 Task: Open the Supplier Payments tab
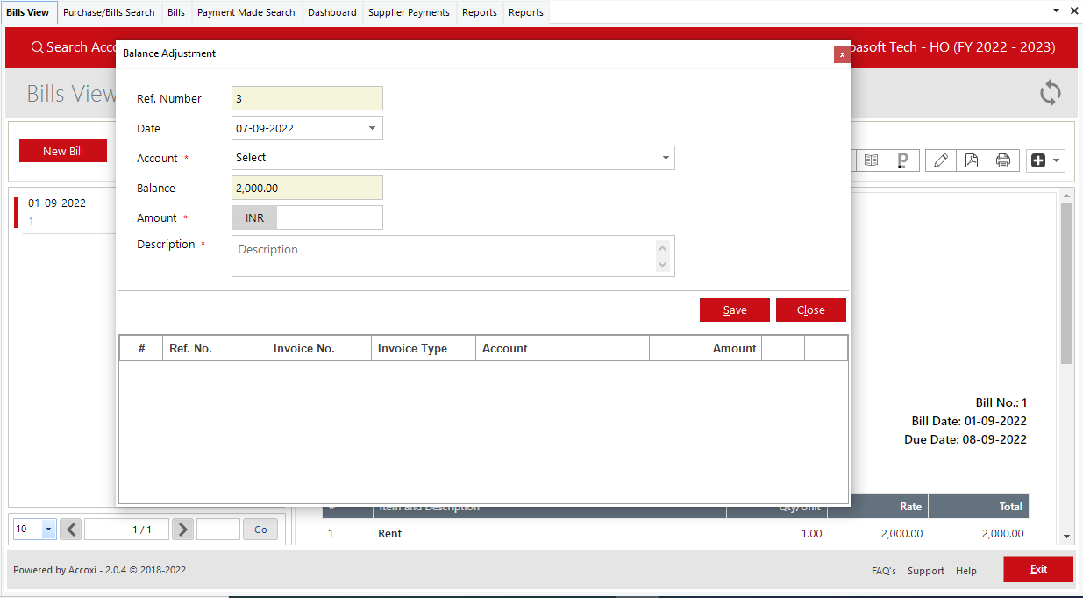409,12
